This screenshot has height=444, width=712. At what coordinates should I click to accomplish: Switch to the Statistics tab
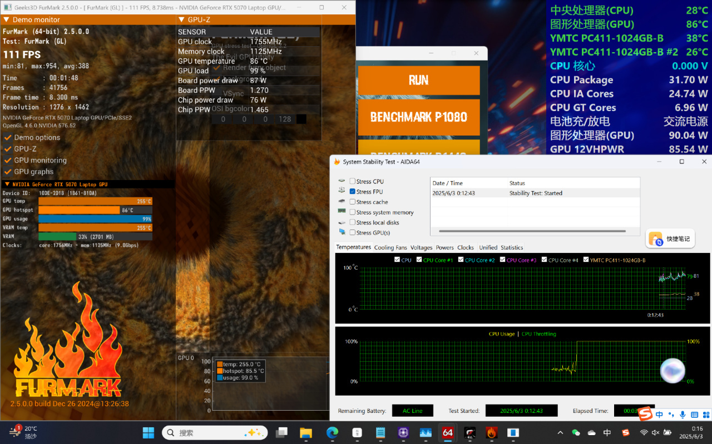pos(512,247)
